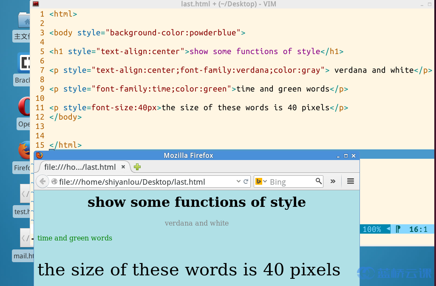Expand the URL history dropdown arrow

tap(238, 181)
